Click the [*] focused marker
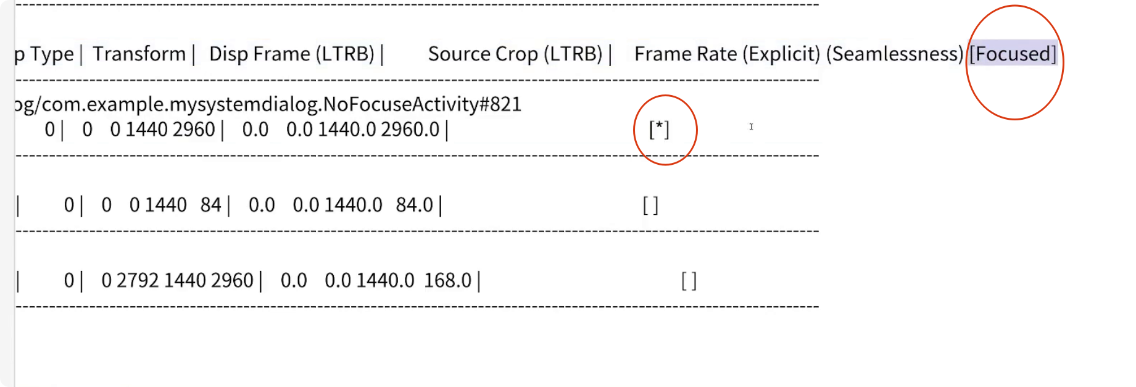Screen dimensions: 1136x387 (659, 130)
